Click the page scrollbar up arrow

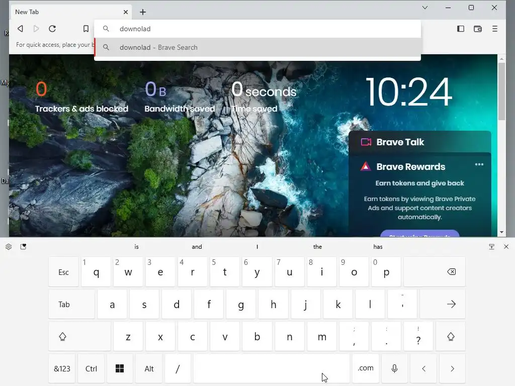click(x=501, y=59)
